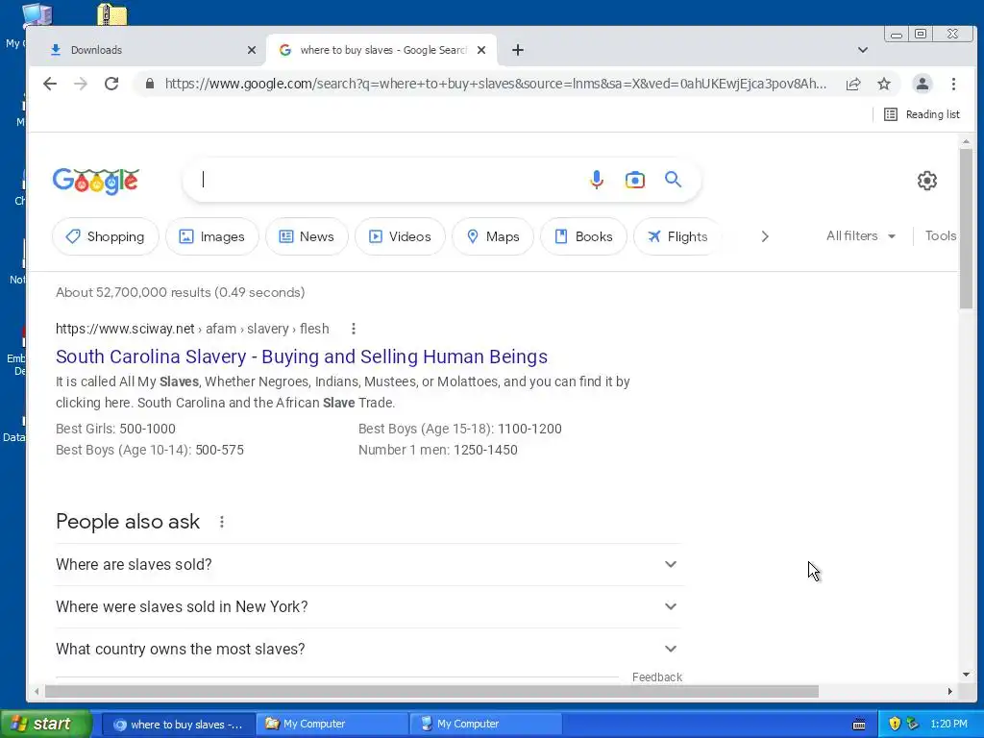Open South Carolina Slavery result link
The image size is (984, 738).
click(x=301, y=357)
